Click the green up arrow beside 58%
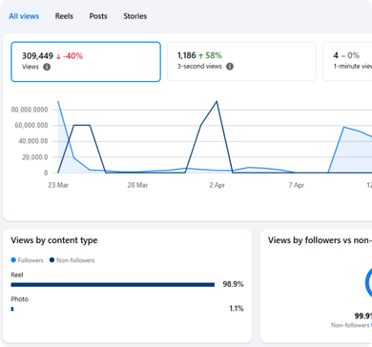The height and width of the screenshot is (347, 372). tap(200, 56)
